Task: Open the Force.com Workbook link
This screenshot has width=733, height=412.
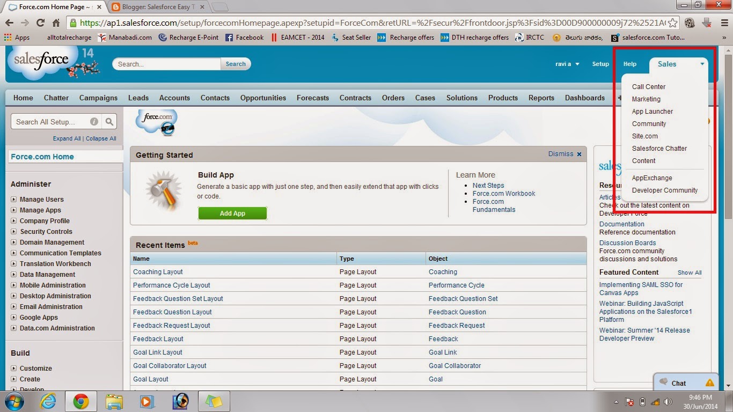Action: [x=503, y=193]
